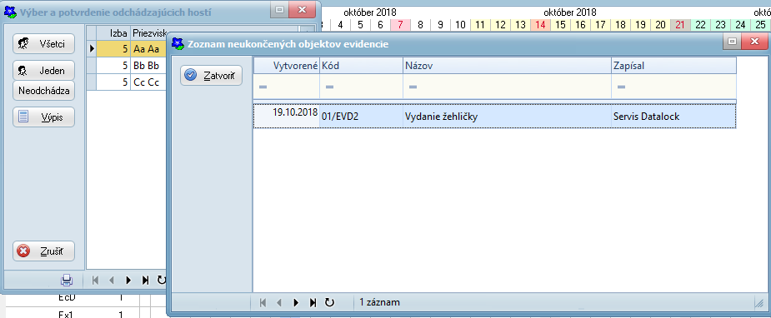
Task: Select calendar day 7 in október
Action: [x=400, y=25]
